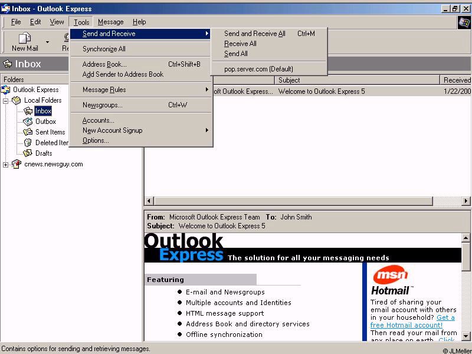Viewport: 472px width, 354px height.
Task: Open Options from Tools menu
Action: click(x=141, y=140)
